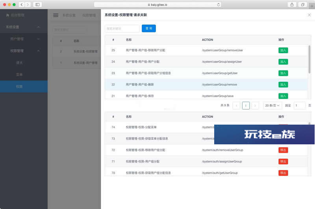Select row 用户管理-用户组-移除用户分配
This screenshot has height=209, width=315.
206,50
